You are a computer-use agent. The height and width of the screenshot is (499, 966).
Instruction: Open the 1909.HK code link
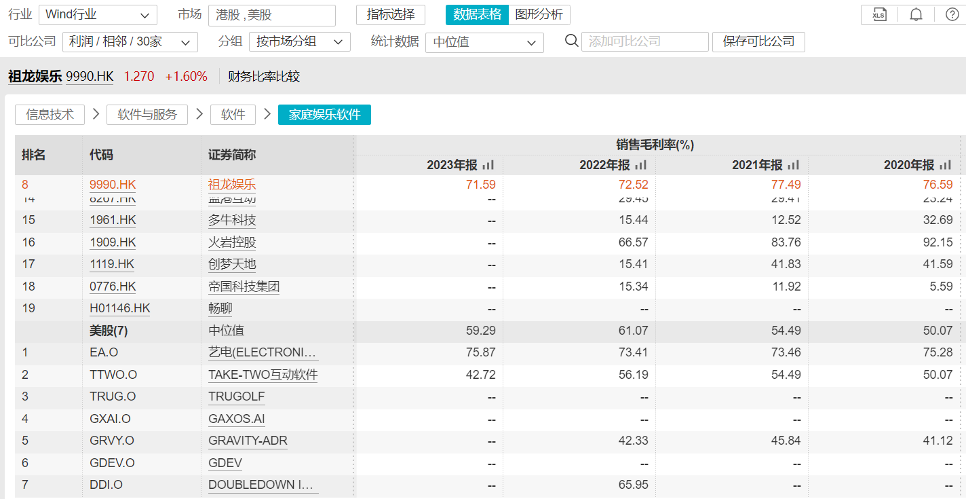click(113, 242)
